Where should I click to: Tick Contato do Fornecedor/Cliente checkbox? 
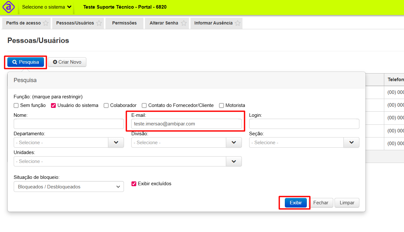click(x=144, y=105)
